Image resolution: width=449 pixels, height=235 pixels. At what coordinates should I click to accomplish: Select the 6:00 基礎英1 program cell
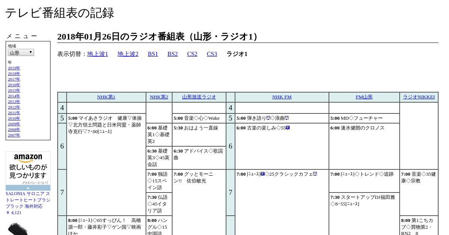tap(159, 135)
